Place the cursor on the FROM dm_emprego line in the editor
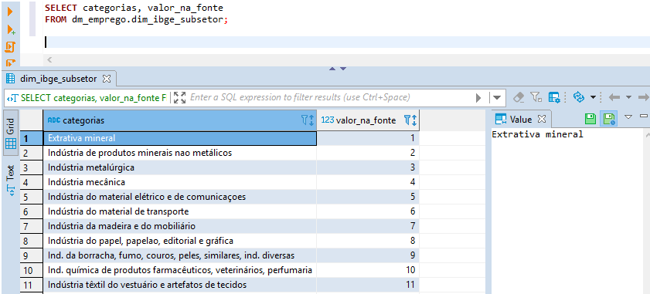This screenshot has width=650, height=294. click(x=137, y=19)
